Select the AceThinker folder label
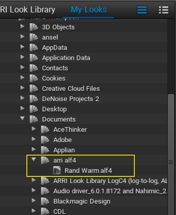Viewport: 176px width, 215px height. point(70,130)
